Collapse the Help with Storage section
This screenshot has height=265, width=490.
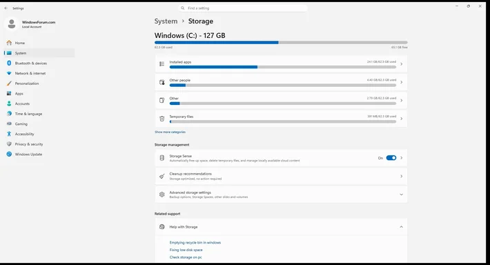401,227
